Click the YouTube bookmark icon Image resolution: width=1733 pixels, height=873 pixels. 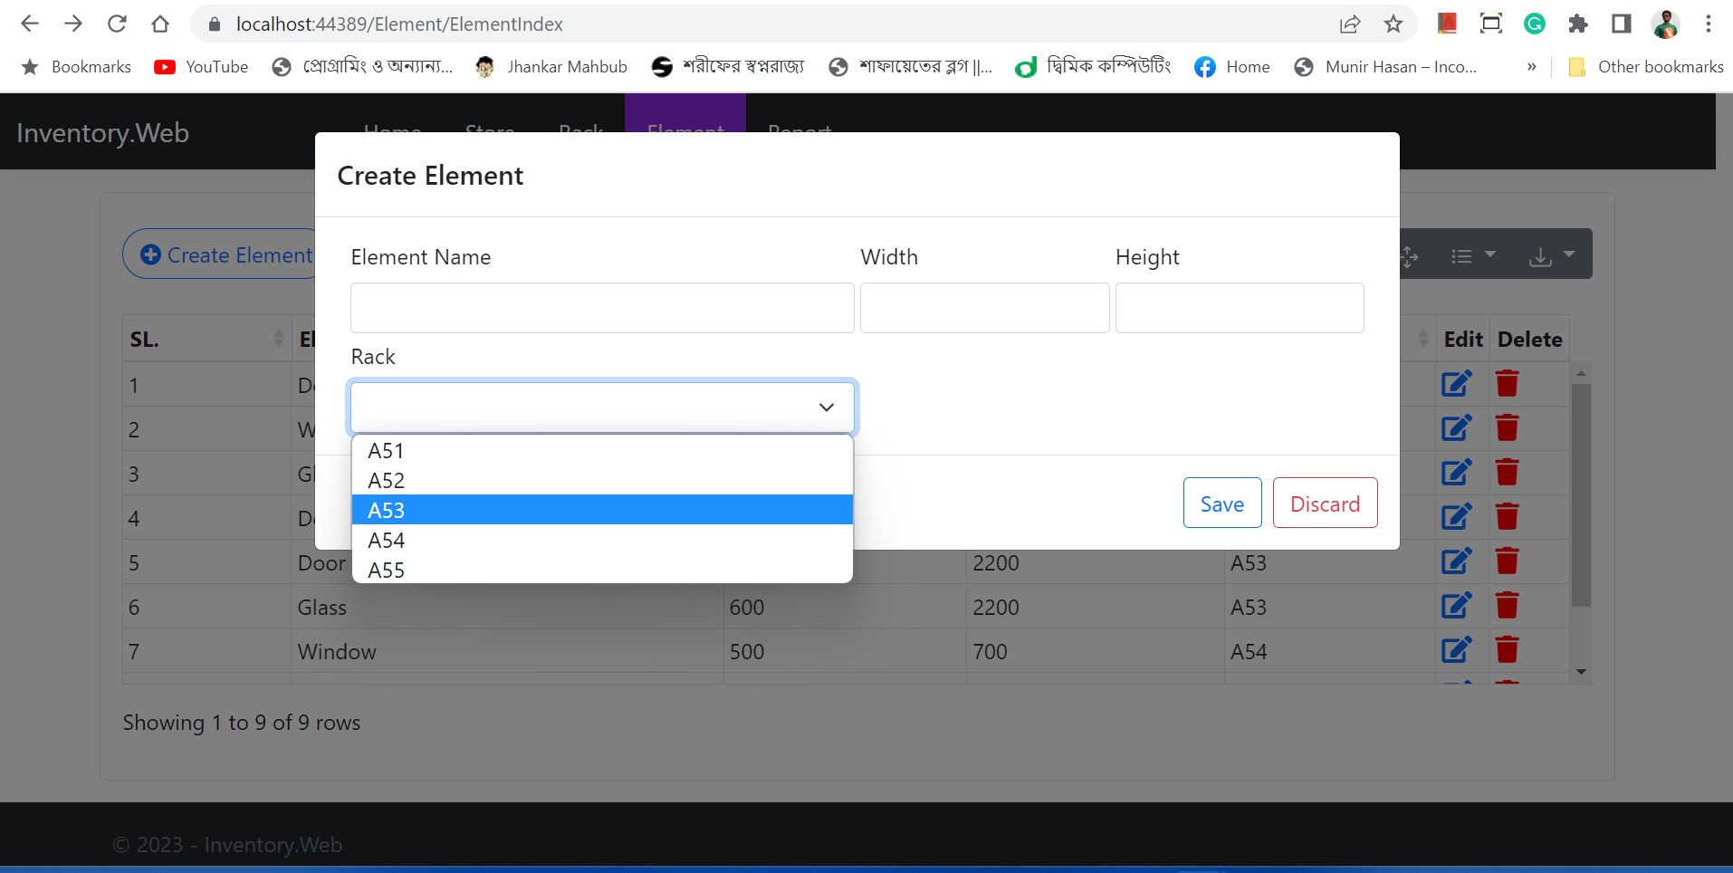click(x=165, y=66)
